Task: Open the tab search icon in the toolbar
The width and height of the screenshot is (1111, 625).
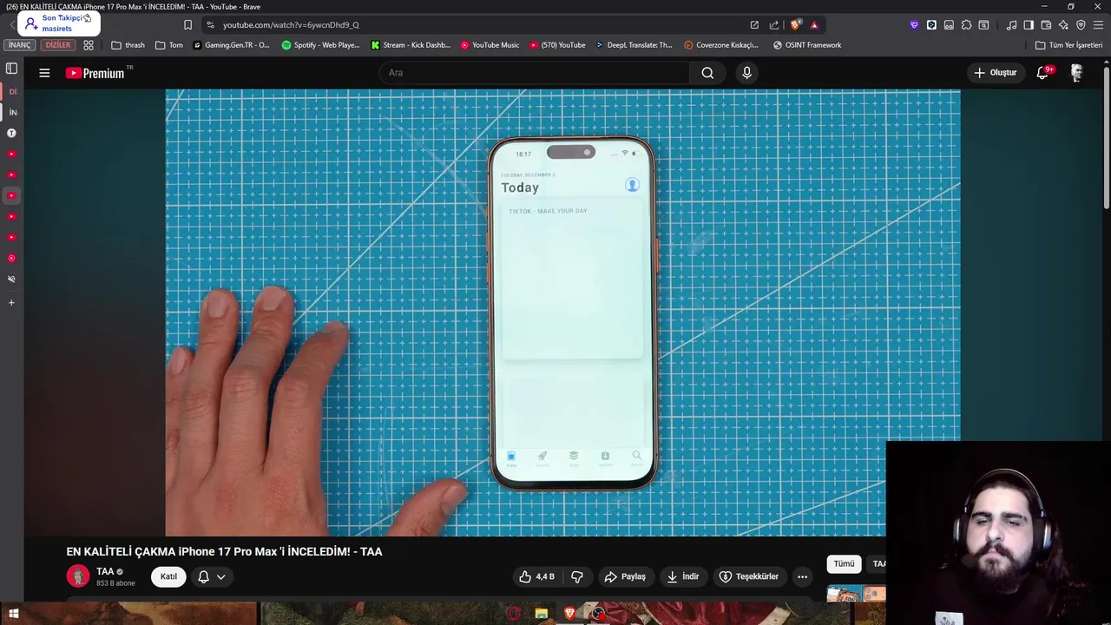Action: pos(983,25)
